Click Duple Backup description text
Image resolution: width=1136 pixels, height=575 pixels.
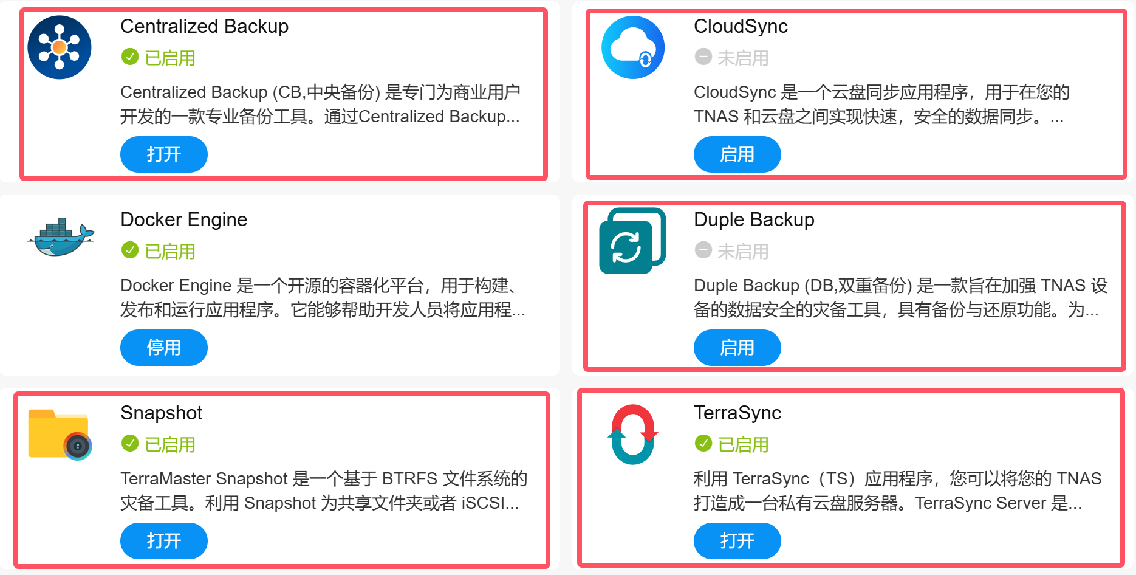[x=901, y=297]
